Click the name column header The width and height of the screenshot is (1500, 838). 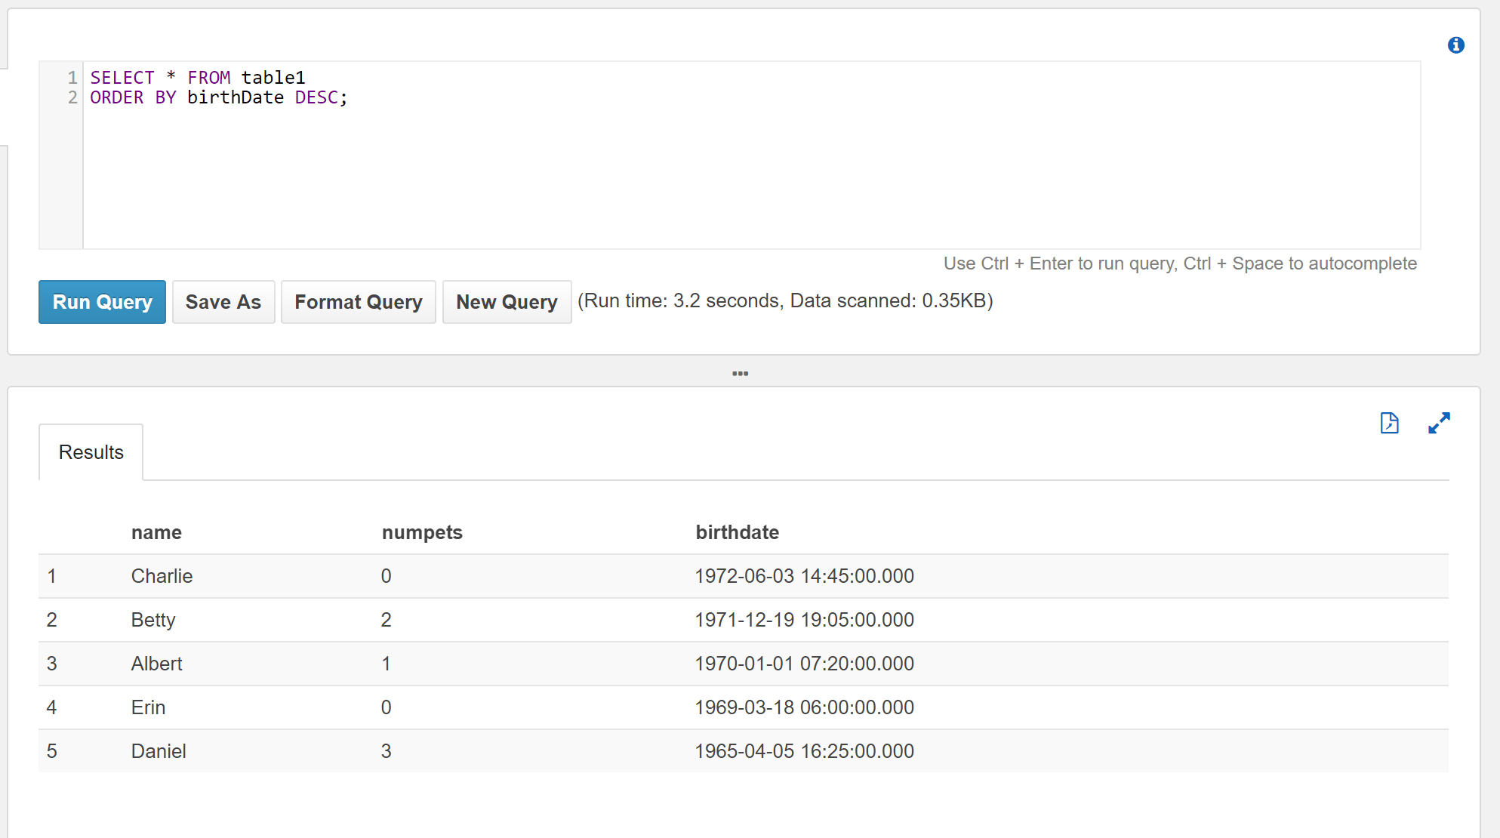(x=156, y=532)
